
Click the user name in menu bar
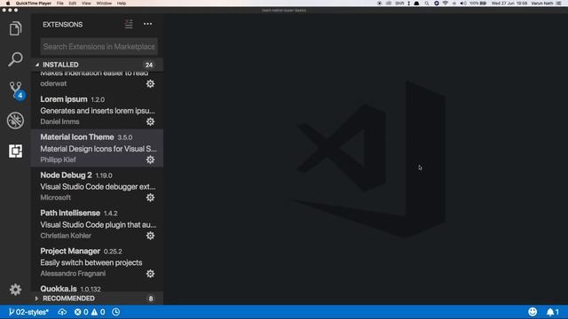542,4
